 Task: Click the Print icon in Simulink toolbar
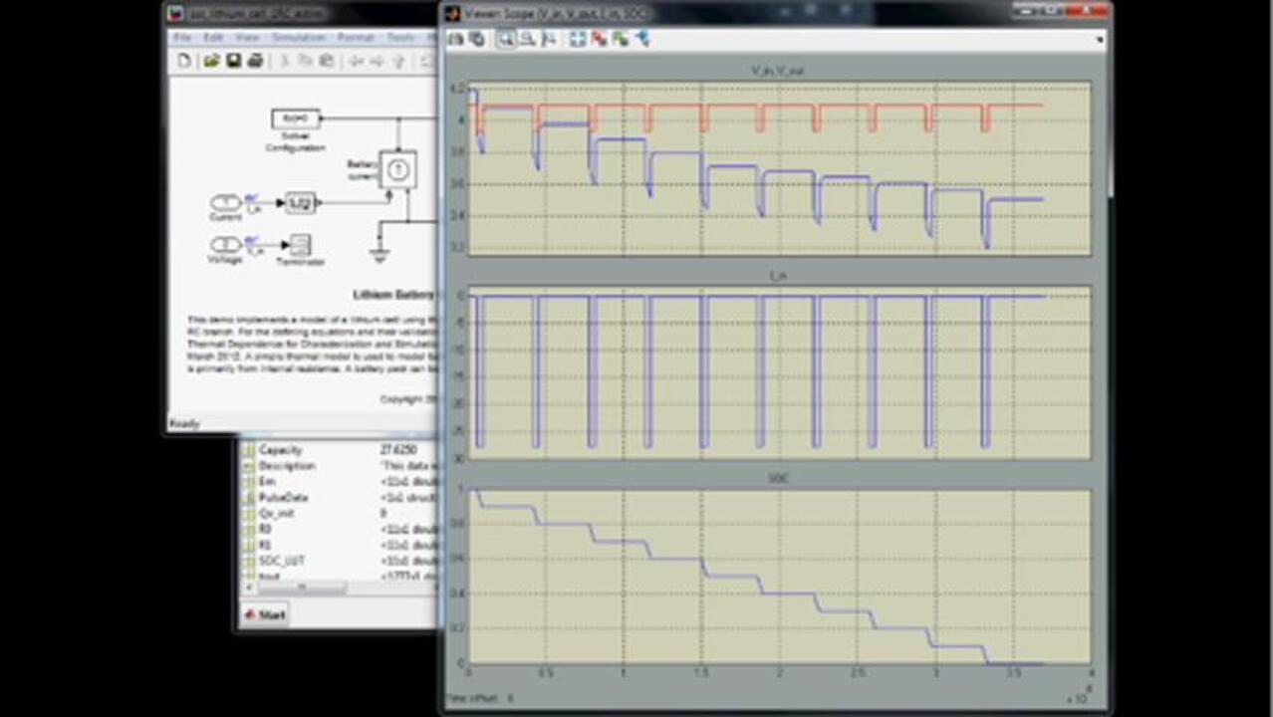(255, 61)
